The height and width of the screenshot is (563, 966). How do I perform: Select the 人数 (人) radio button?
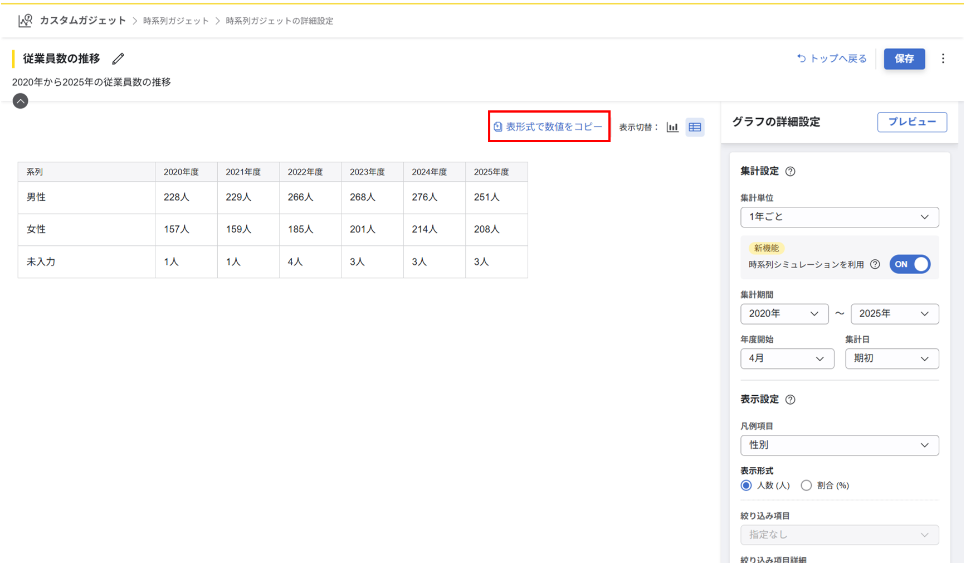pyautogui.click(x=746, y=486)
